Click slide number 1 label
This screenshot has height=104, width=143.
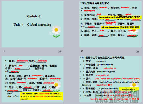(x=4, y=51)
